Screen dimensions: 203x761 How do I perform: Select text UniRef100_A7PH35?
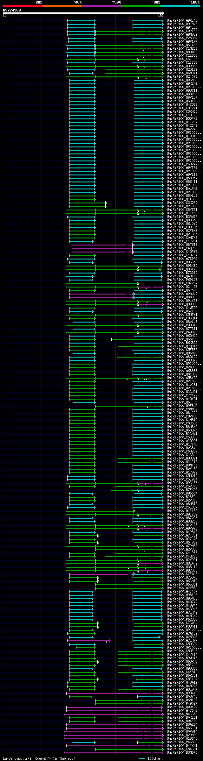click(182, 546)
